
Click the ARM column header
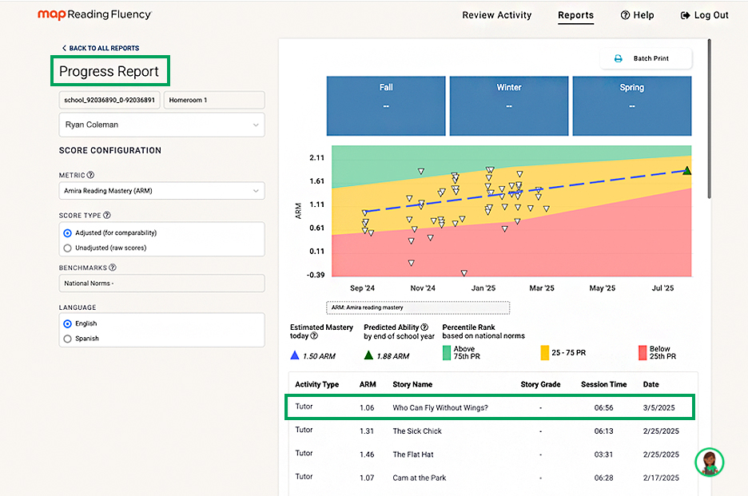coord(368,384)
